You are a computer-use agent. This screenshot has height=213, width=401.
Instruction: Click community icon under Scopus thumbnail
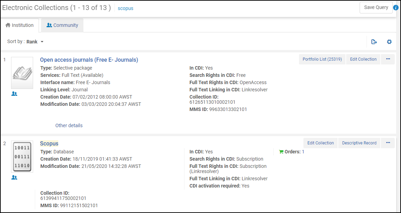coord(14,177)
